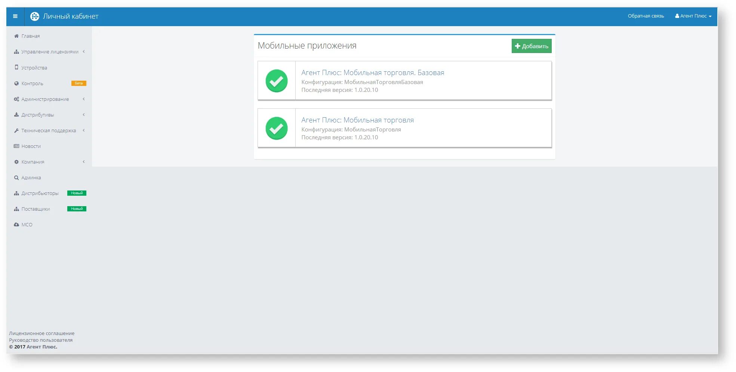Expand Дистрибутивы submenu arrow
This screenshot has height=372, width=736.
(x=84, y=115)
